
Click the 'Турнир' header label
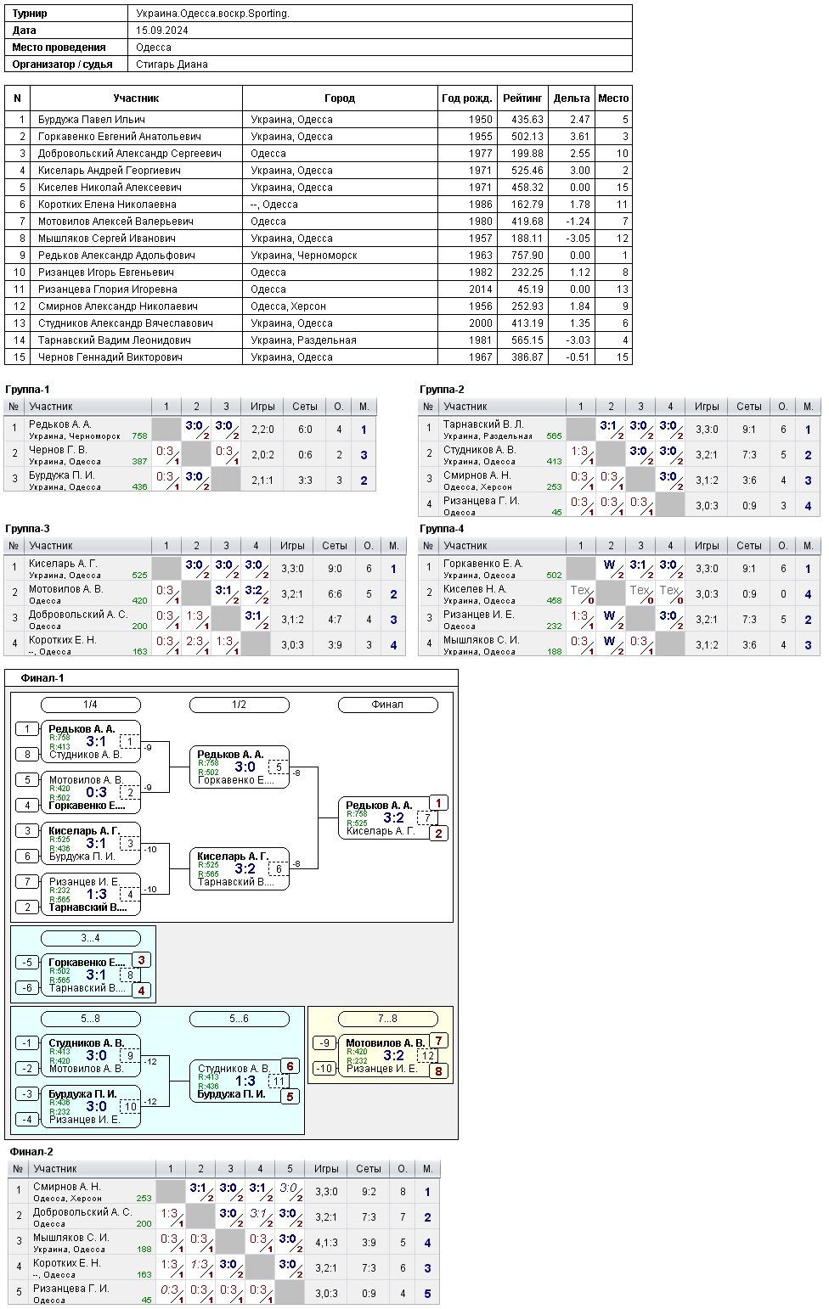point(30,14)
